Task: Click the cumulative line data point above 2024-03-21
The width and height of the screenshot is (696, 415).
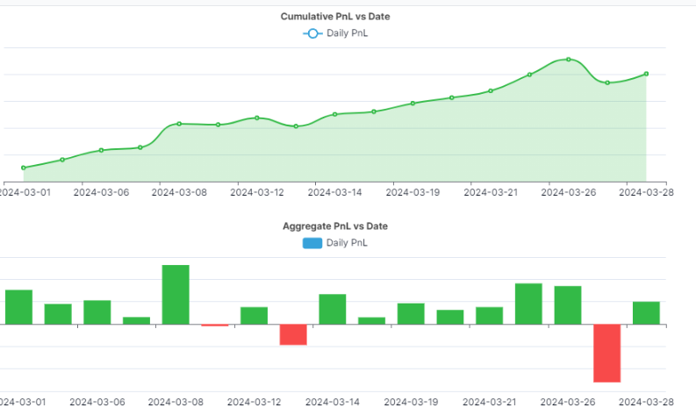Action: point(491,91)
